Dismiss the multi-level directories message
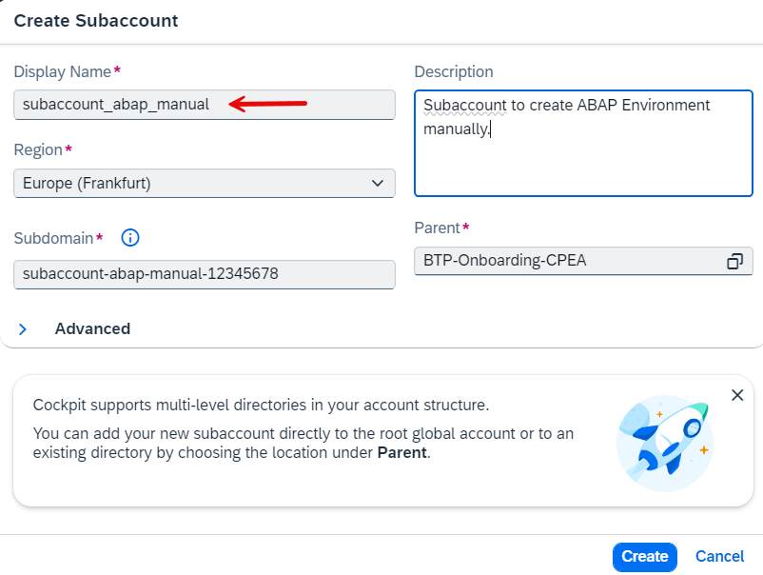Image resolution: width=763 pixels, height=575 pixels. pos(737,395)
